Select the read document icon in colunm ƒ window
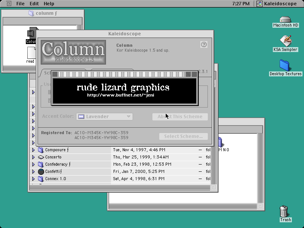Screen dimensions: 304x228 (32, 53)
